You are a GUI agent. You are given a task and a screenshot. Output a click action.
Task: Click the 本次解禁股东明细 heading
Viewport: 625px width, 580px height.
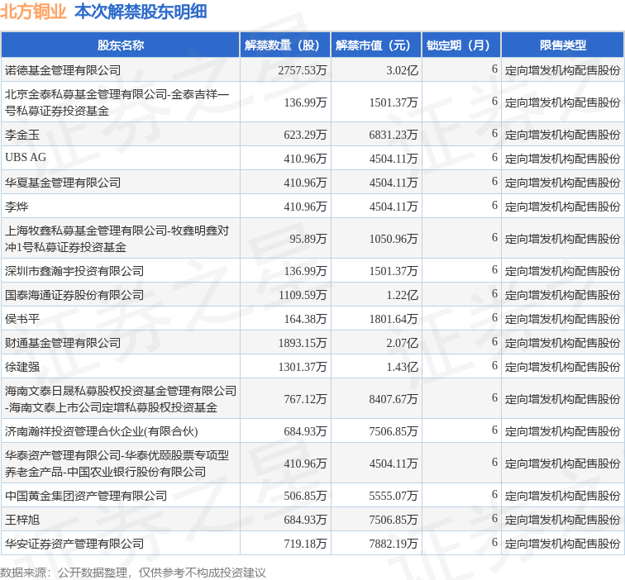coord(141,12)
